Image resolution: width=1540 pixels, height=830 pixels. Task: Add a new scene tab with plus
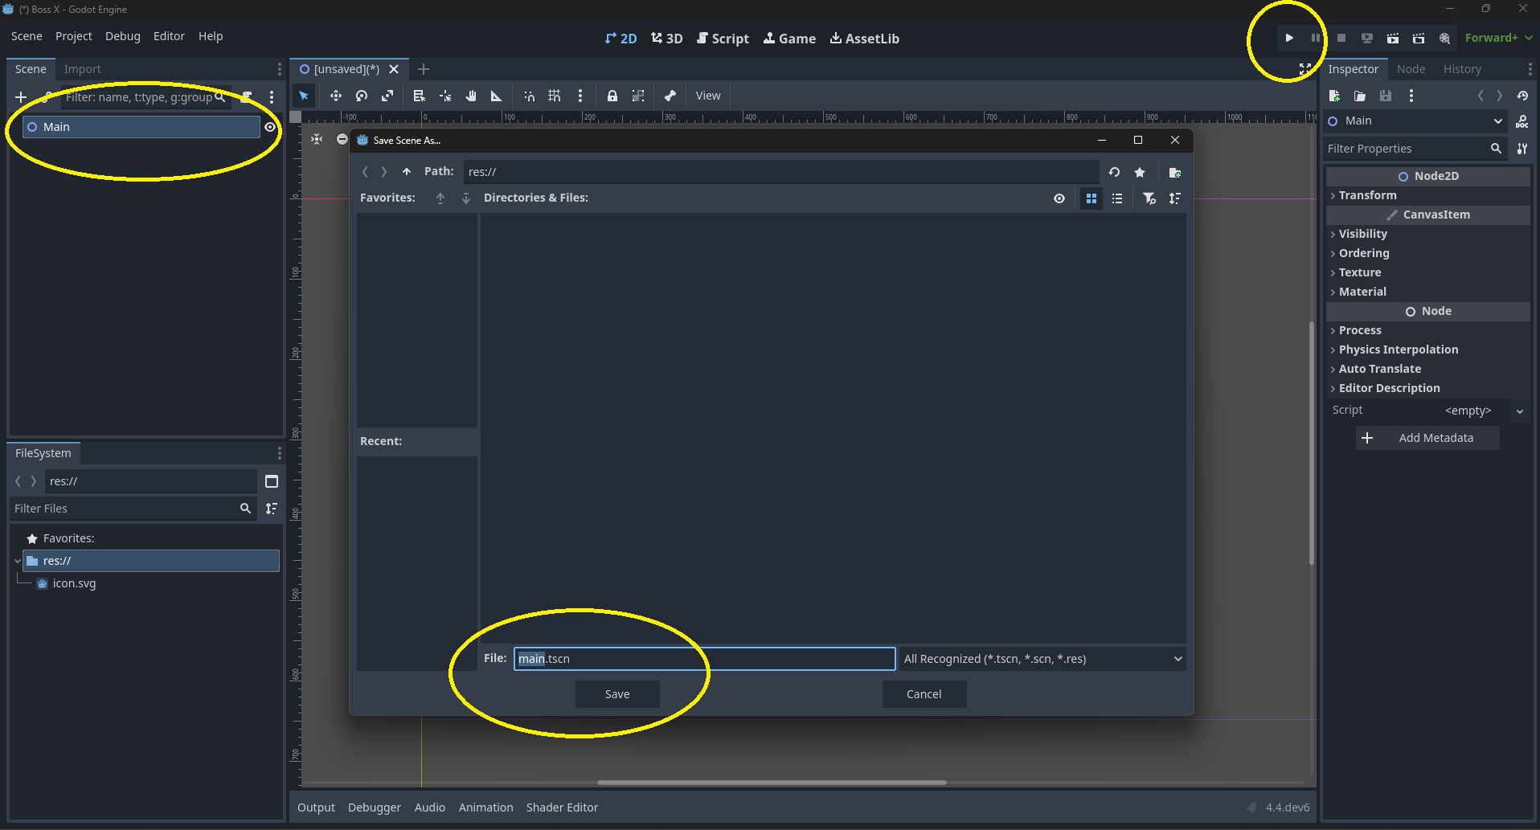[x=424, y=69]
